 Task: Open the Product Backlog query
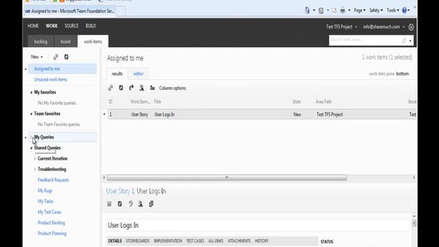[x=51, y=222]
